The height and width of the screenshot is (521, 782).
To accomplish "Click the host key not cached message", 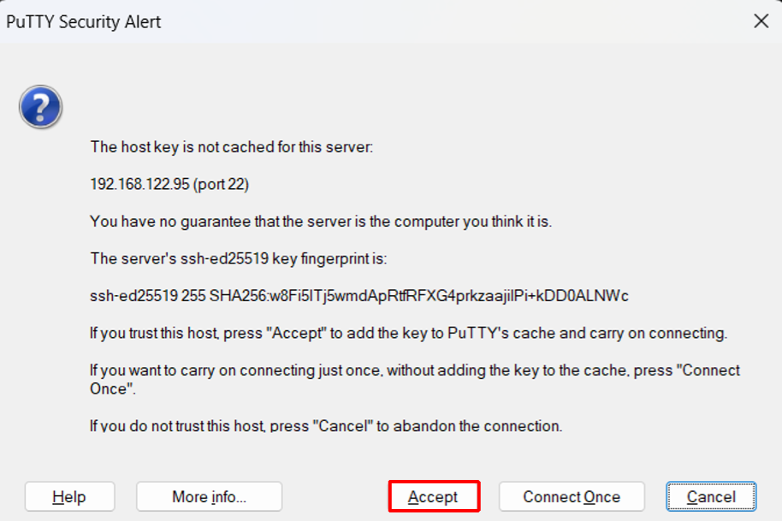I will tap(232, 147).
